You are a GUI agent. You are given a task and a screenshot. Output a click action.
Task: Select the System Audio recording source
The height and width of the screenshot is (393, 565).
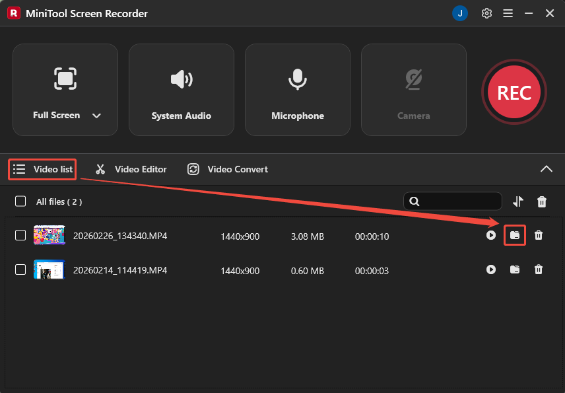pyautogui.click(x=181, y=89)
